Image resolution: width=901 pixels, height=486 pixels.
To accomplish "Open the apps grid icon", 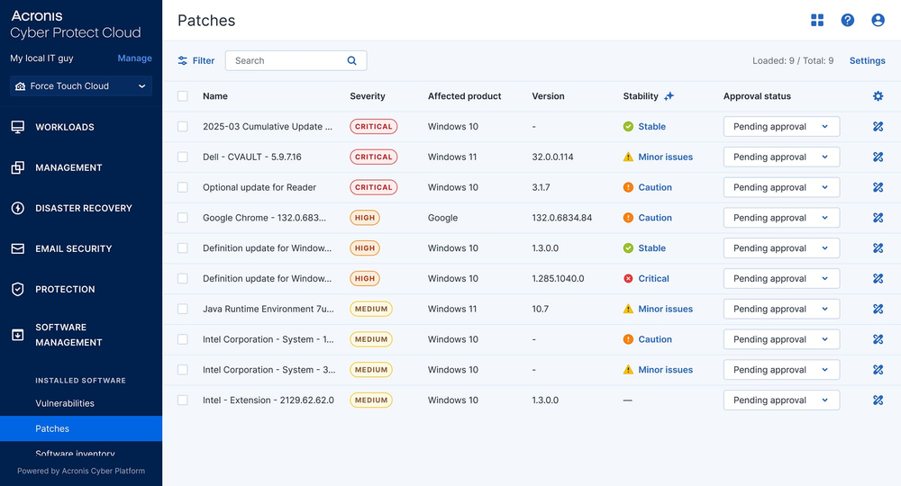I will point(817,21).
